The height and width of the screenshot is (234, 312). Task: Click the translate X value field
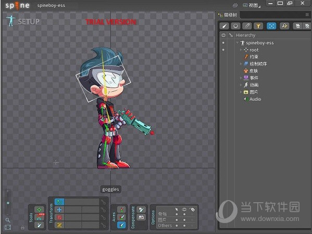[73, 210]
